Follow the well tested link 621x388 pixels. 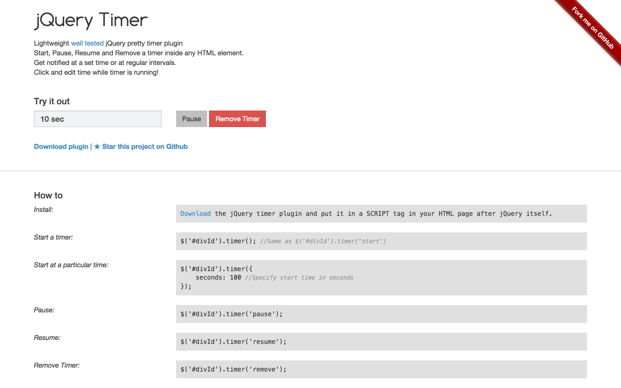click(87, 43)
